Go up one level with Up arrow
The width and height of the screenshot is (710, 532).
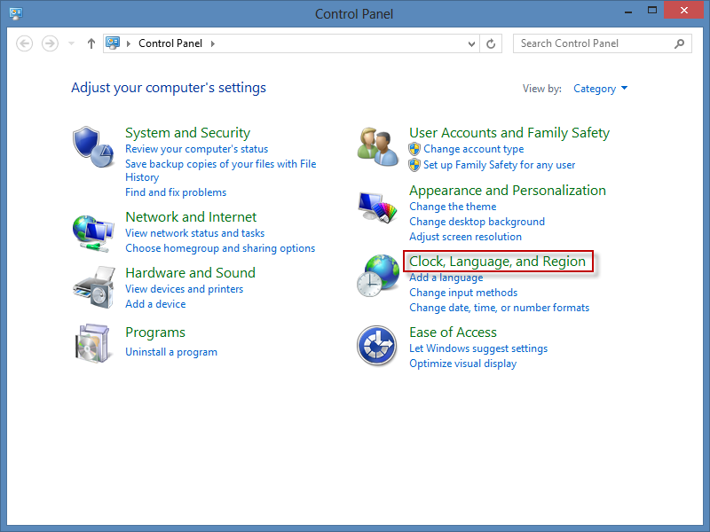click(x=91, y=43)
